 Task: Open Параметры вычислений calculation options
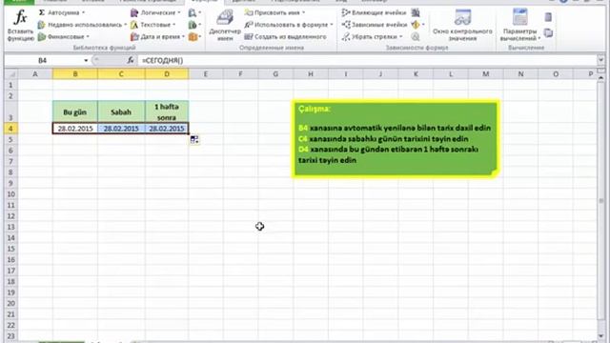(x=519, y=26)
